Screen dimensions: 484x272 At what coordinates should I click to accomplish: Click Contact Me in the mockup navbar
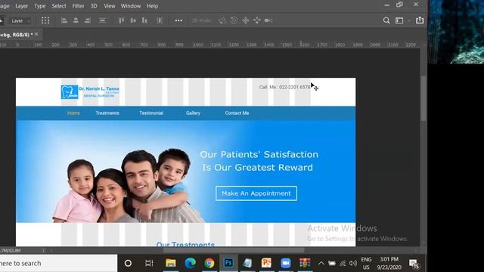[x=237, y=113]
